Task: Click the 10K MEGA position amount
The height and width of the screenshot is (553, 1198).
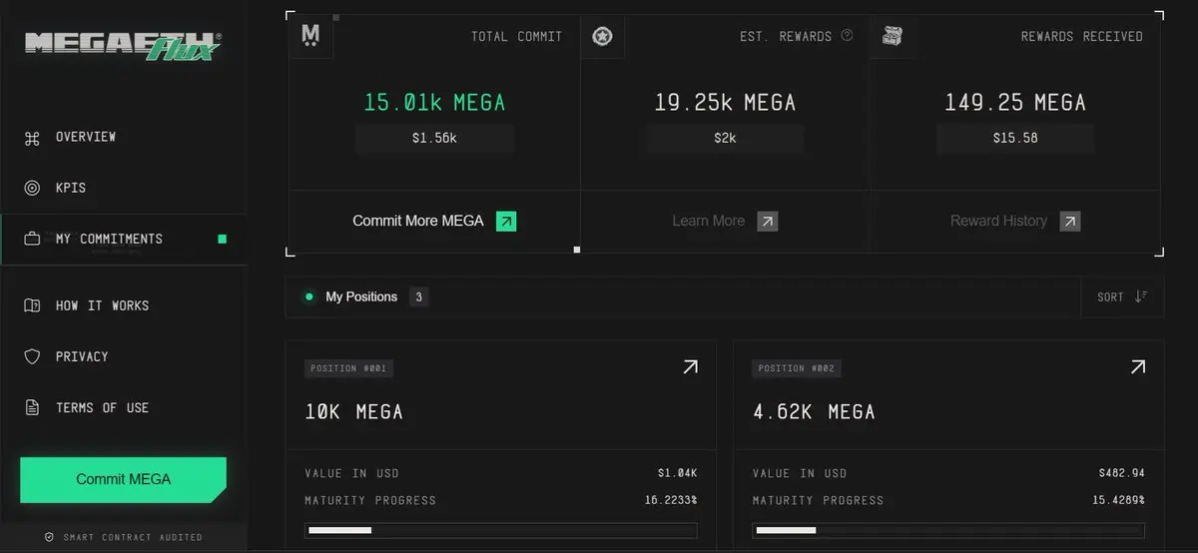Action: click(353, 411)
